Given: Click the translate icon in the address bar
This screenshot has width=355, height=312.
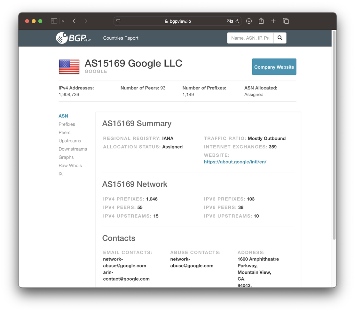Looking at the screenshot, I should pos(230,21).
